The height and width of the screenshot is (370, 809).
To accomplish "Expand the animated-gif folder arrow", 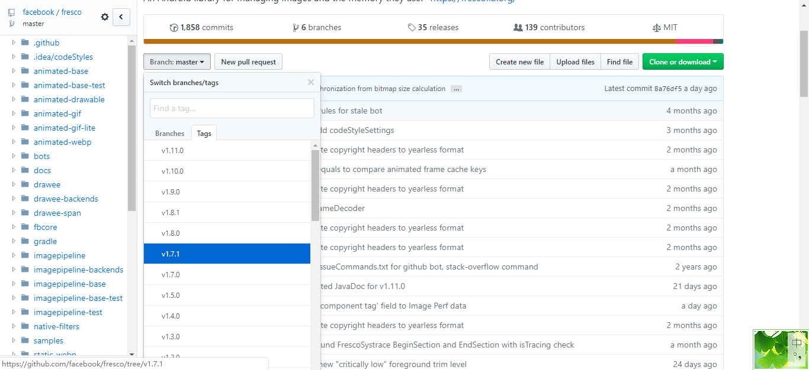I will click(14, 113).
